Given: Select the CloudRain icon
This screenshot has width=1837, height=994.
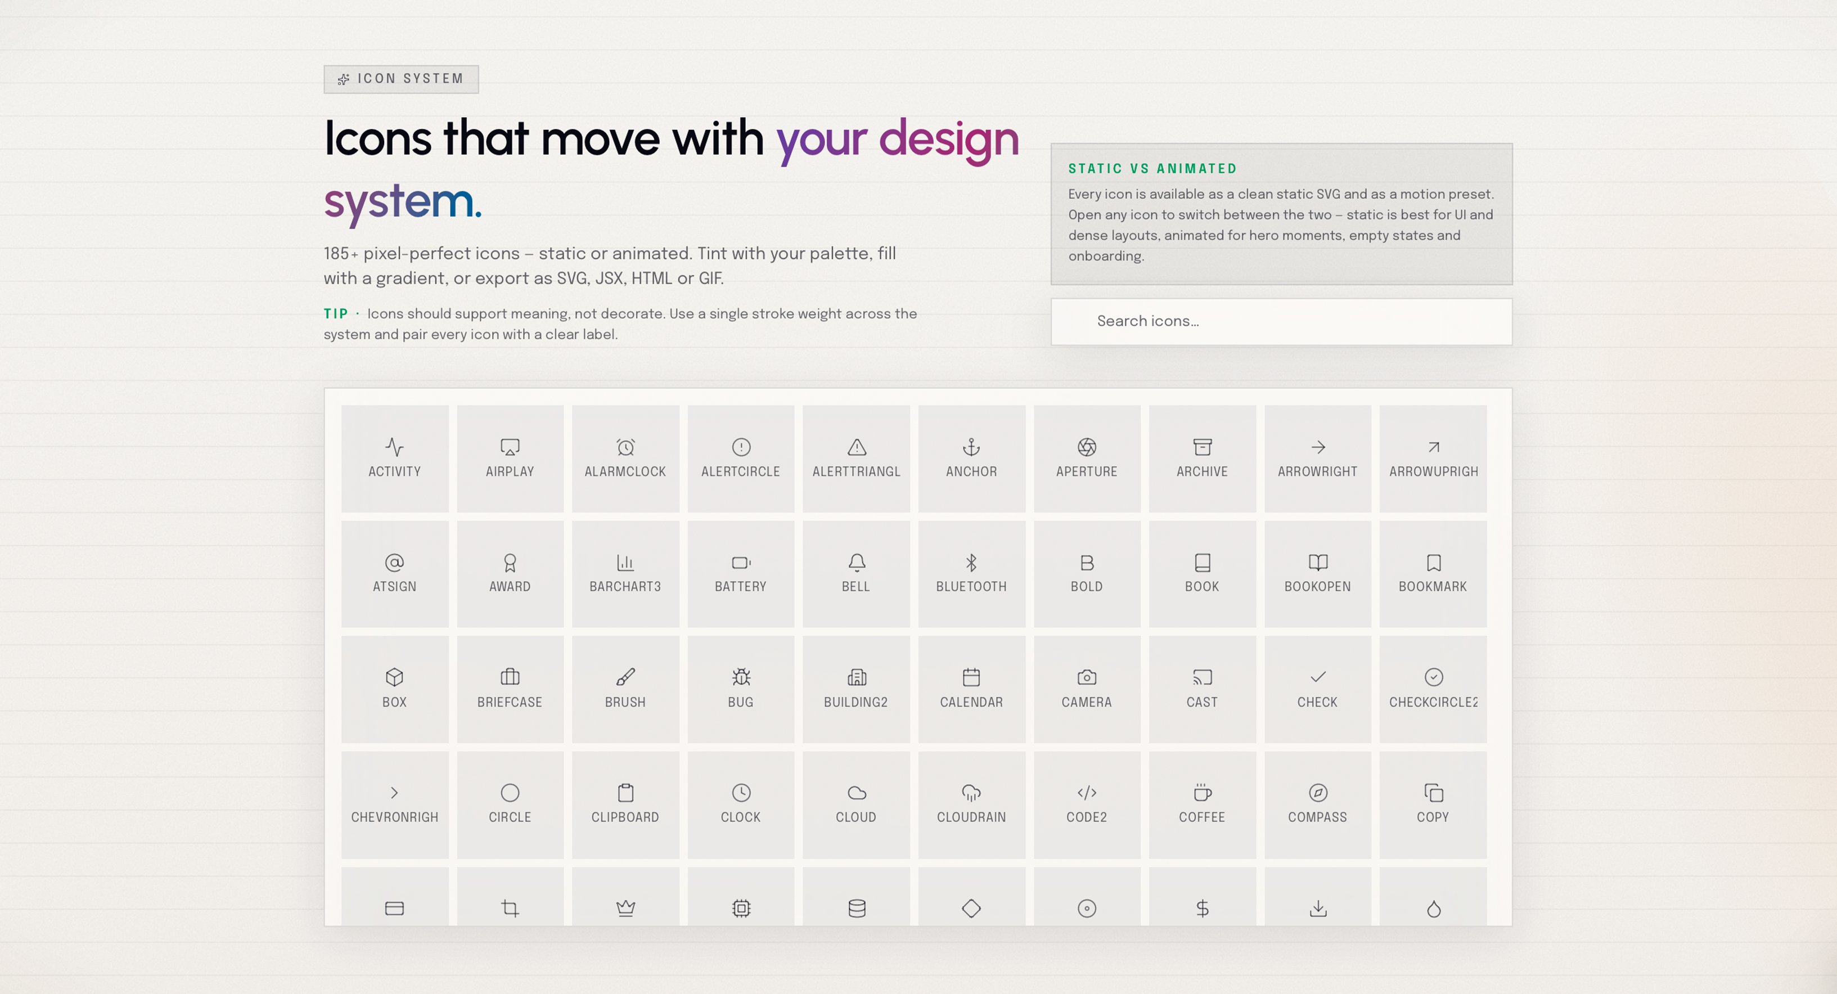Looking at the screenshot, I should (971, 805).
